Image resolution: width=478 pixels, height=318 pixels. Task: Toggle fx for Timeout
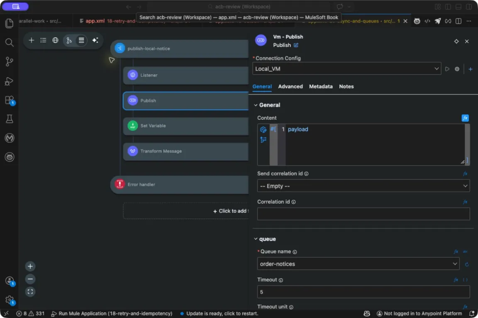coord(456,280)
